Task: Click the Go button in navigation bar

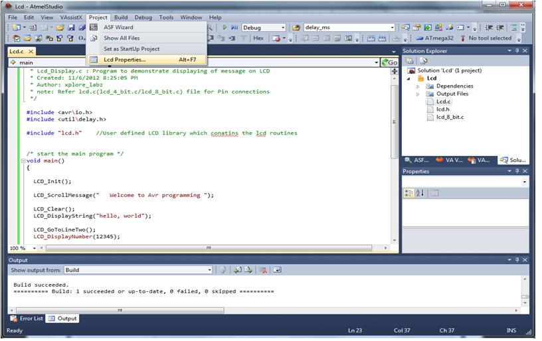Action: (x=389, y=62)
